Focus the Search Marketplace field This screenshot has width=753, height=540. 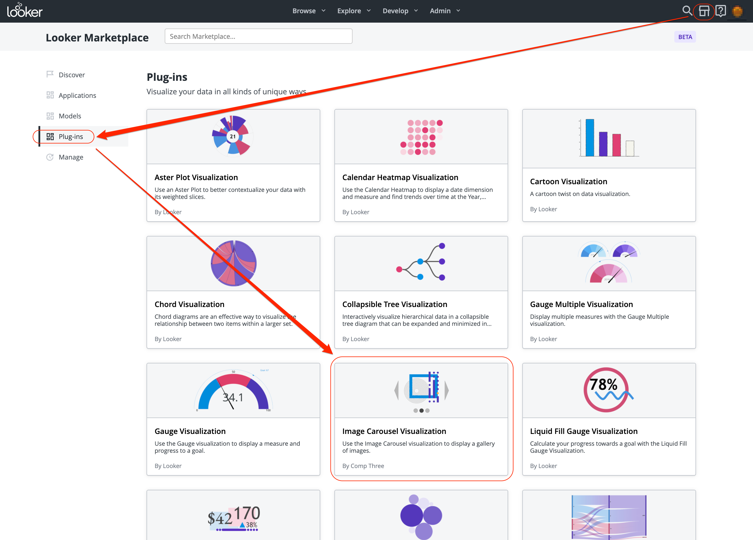pyautogui.click(x=258, y=36)
